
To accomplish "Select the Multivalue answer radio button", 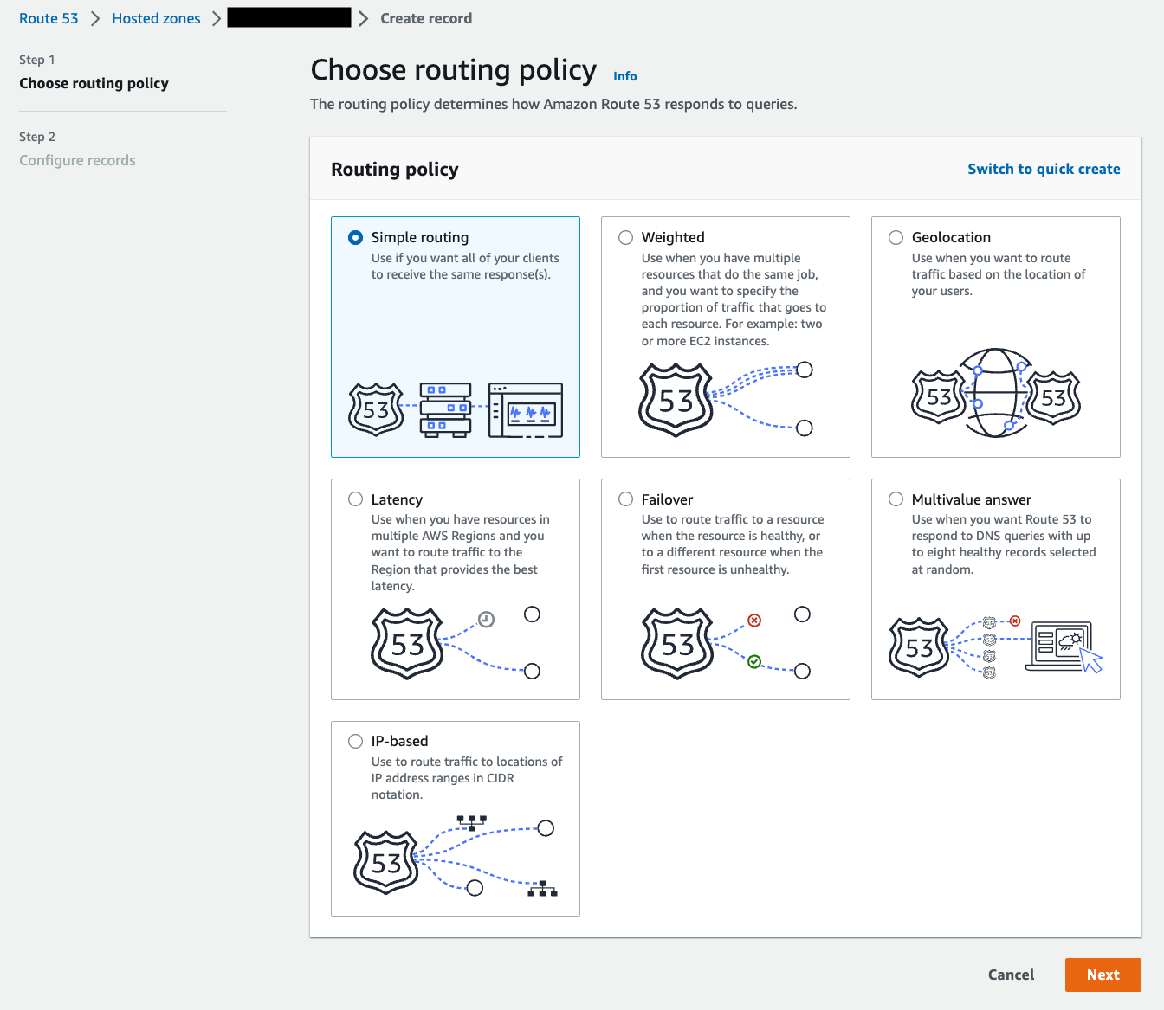I will click(x=896, y=499).
